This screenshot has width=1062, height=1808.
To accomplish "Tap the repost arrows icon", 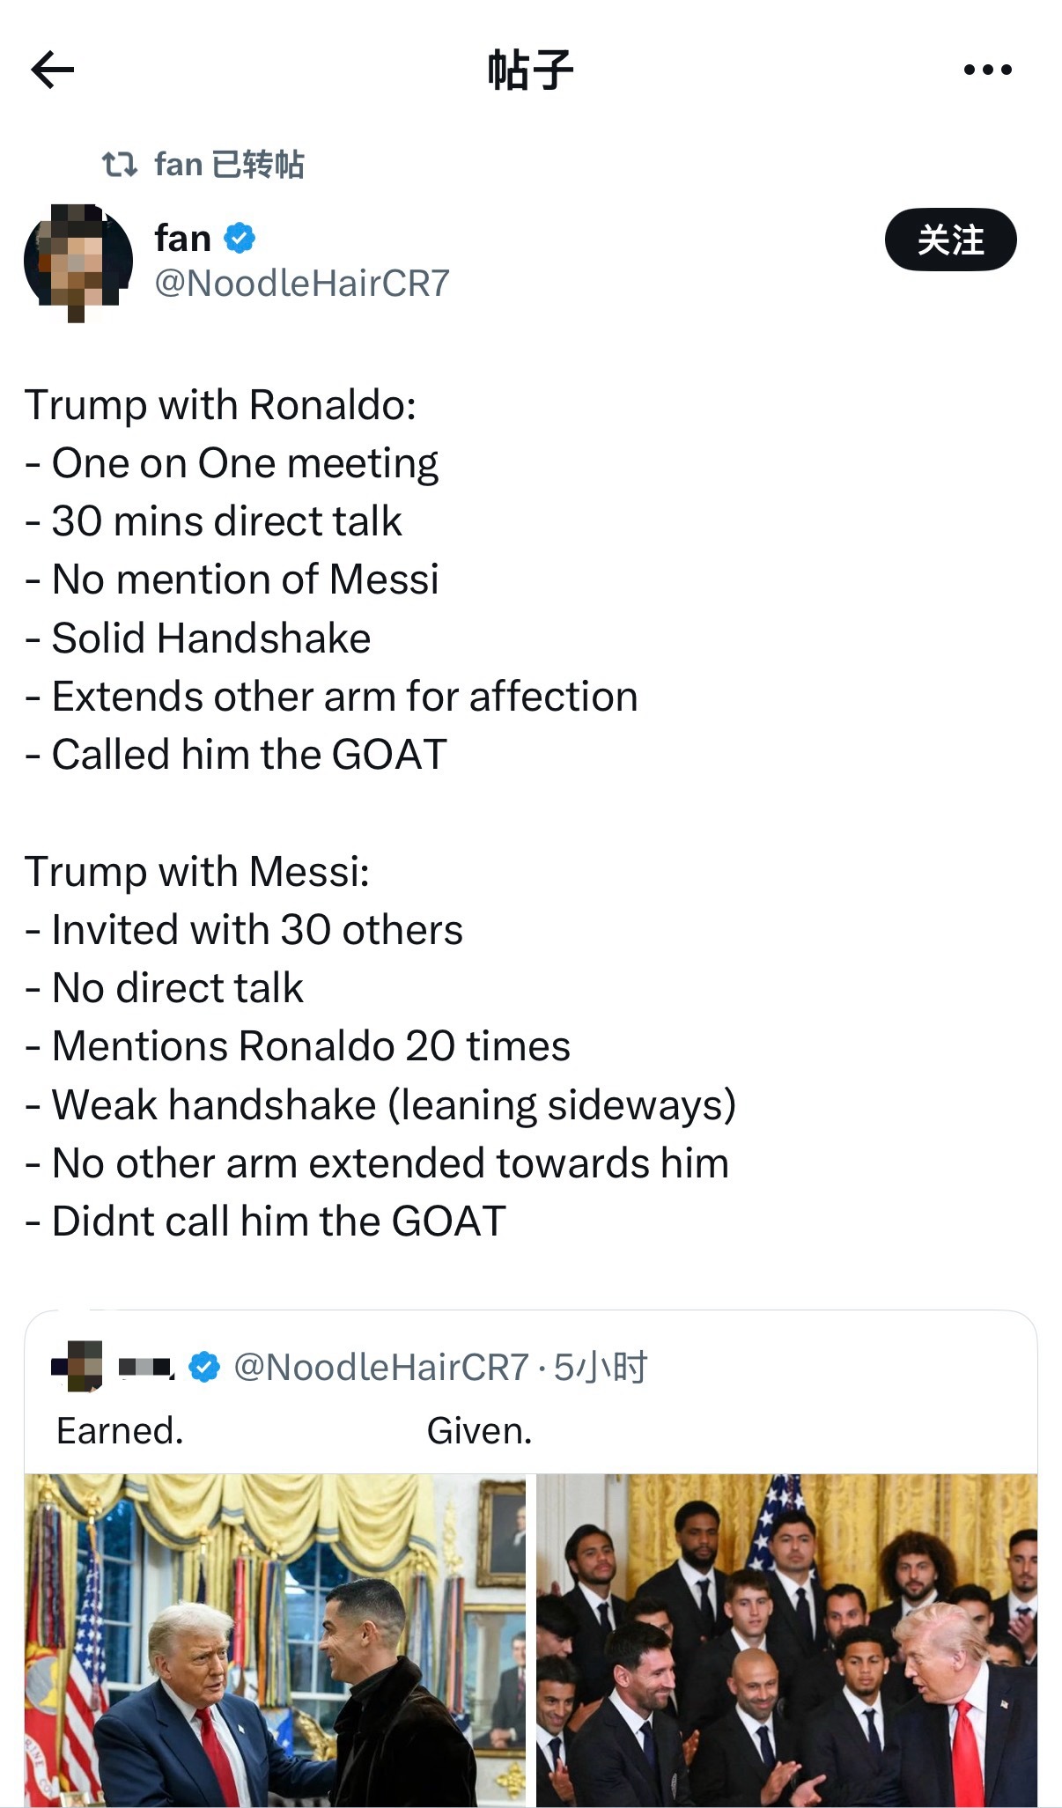I will point(119,165).
